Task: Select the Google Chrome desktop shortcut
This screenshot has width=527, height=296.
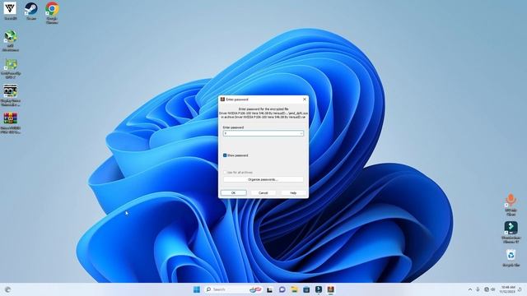Action: [52, 13]
